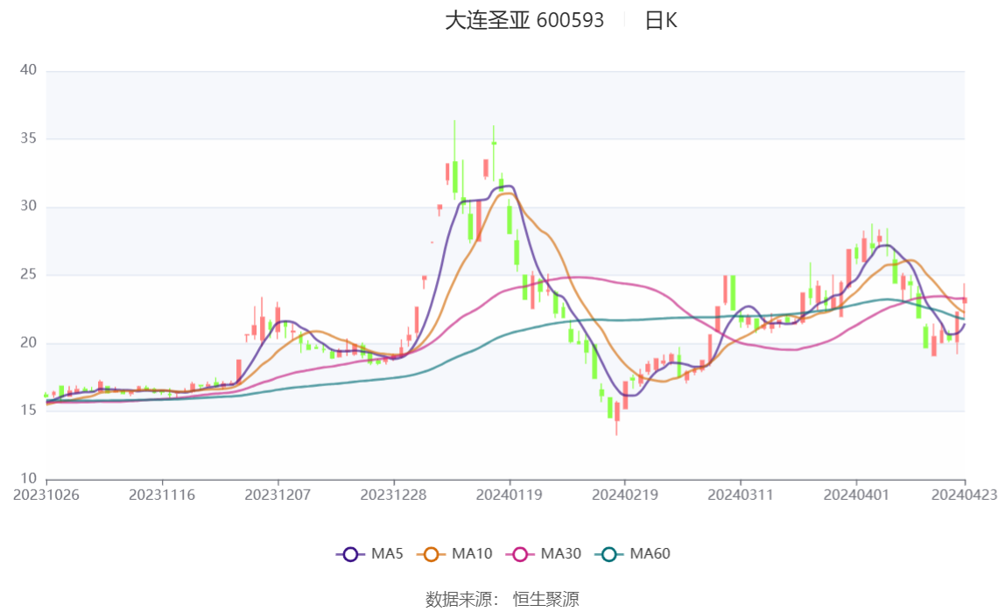Click x-axis date label 20240423
1005x612 pixels.
pyautogui.click(x=964, y=495)
